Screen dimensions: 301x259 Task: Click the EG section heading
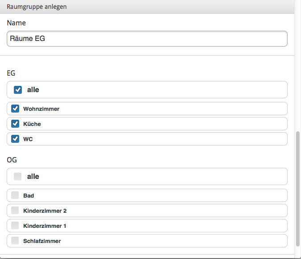pyautogui.click(x=11, y=73)
